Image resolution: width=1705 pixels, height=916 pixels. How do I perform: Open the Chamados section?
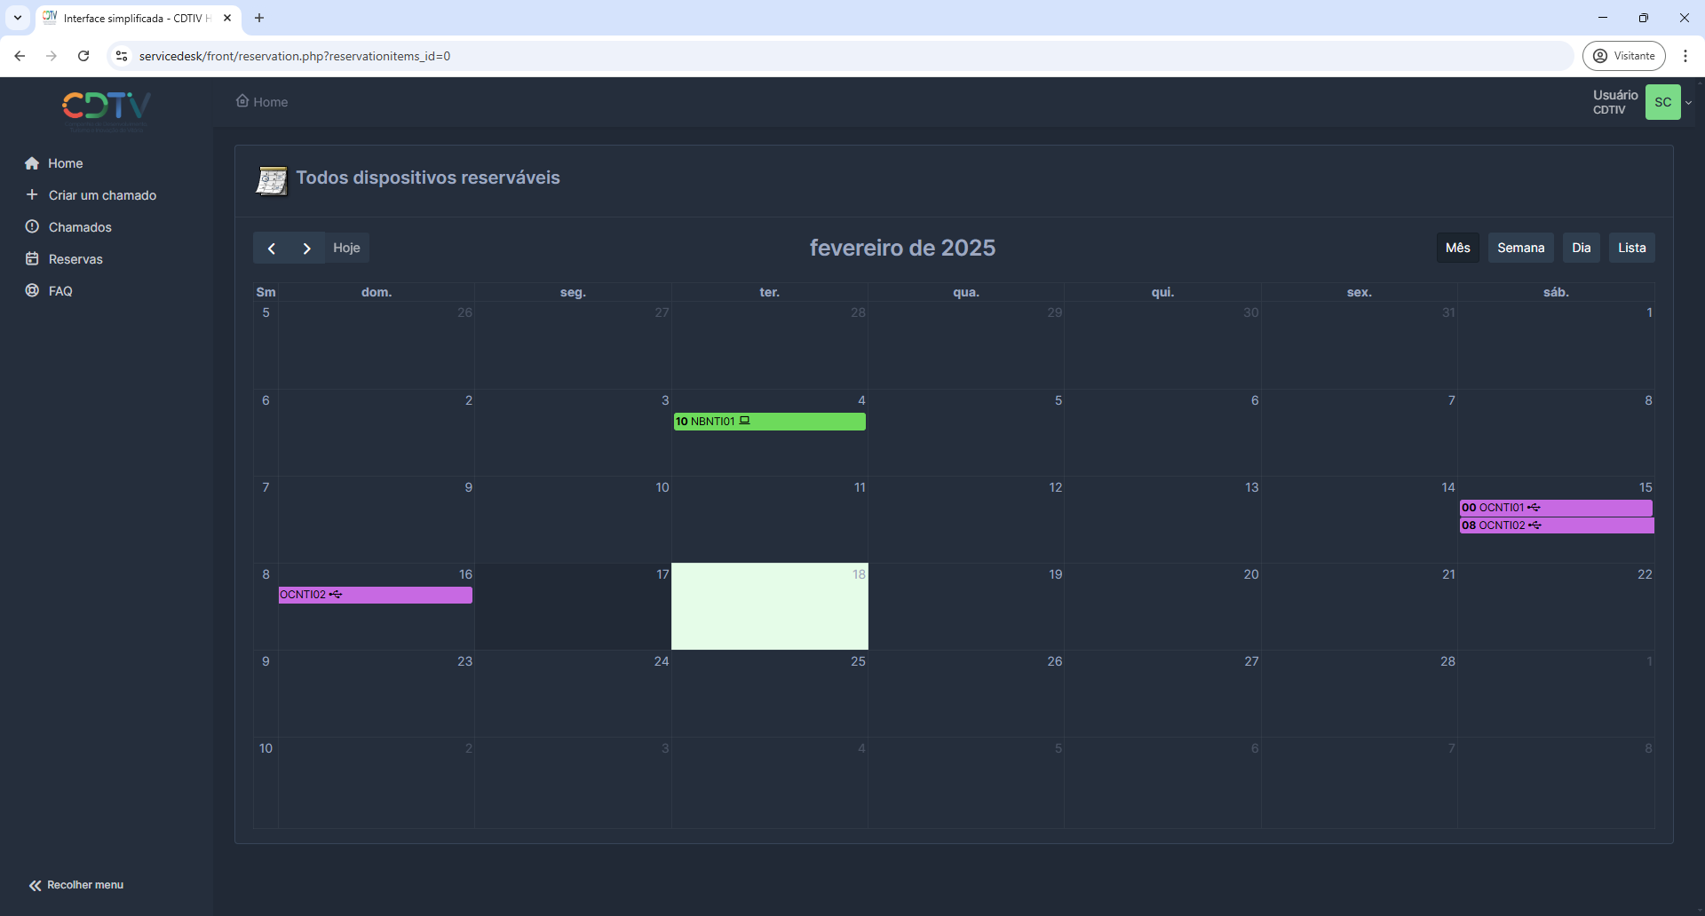(80, 227)
